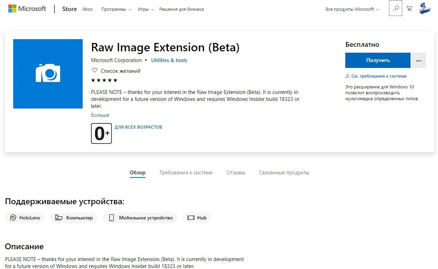
Task: Open the three-dots more options button
Action: [419, 60]
